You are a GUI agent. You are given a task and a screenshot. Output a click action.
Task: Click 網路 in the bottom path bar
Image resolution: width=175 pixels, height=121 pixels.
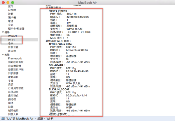pyautogui.click(x=40, y=119)
